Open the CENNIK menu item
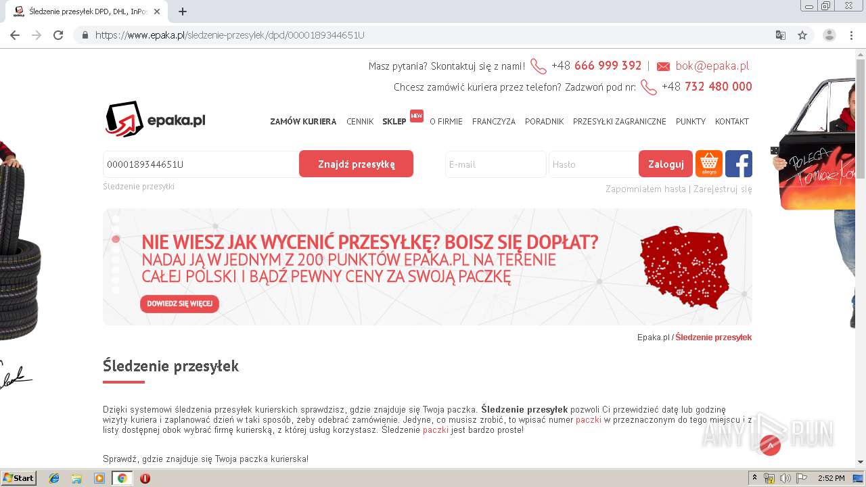This screenshot has width=866, height=487. coord(360,122)
